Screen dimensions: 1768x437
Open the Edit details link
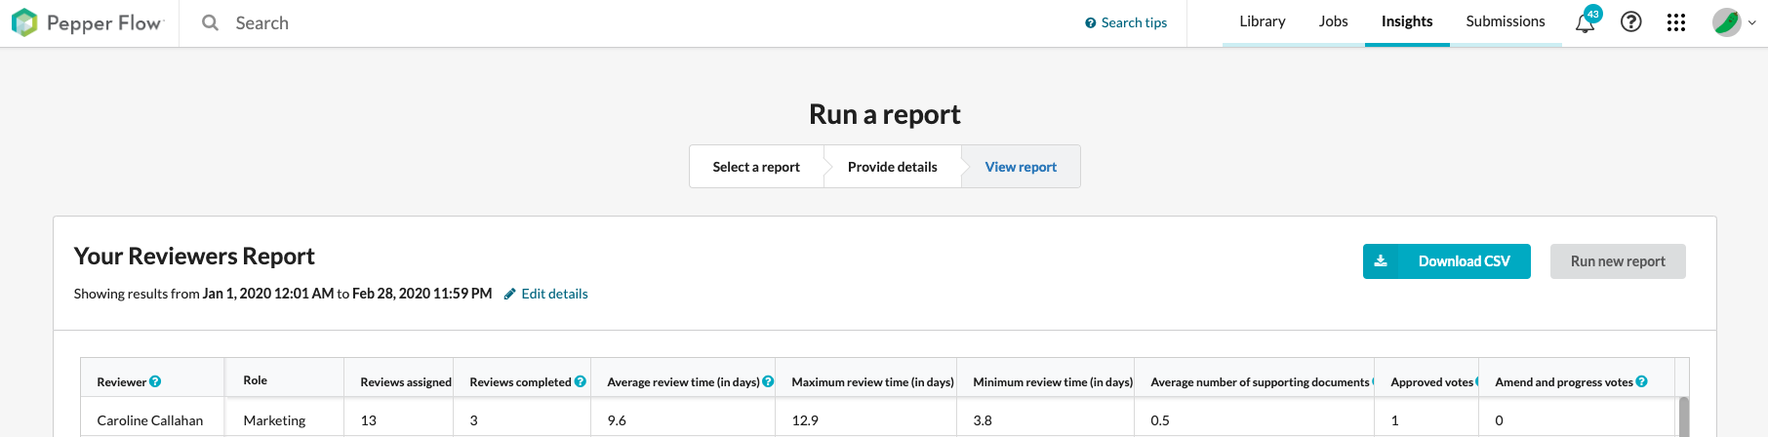tap(554, 294)
